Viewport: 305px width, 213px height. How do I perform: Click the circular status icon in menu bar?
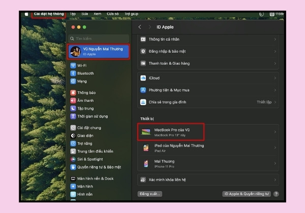coord(262,14)
